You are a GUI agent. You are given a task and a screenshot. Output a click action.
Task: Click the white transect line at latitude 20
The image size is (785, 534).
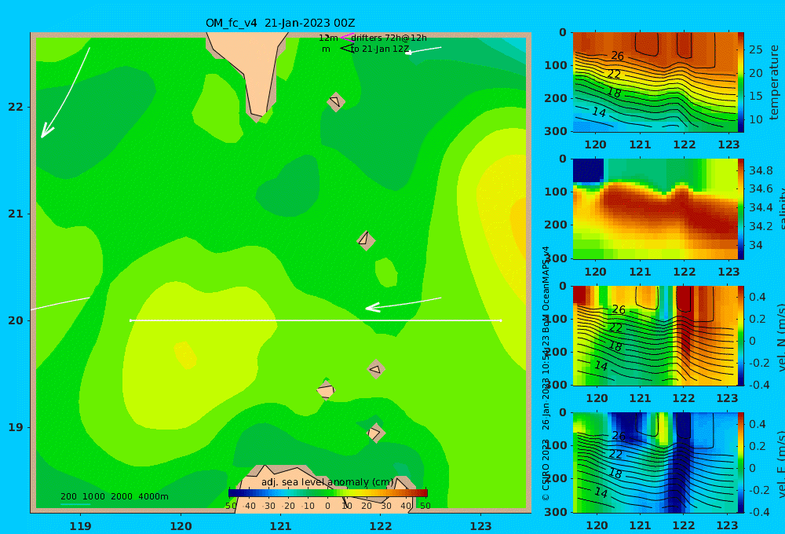point(316,320)
